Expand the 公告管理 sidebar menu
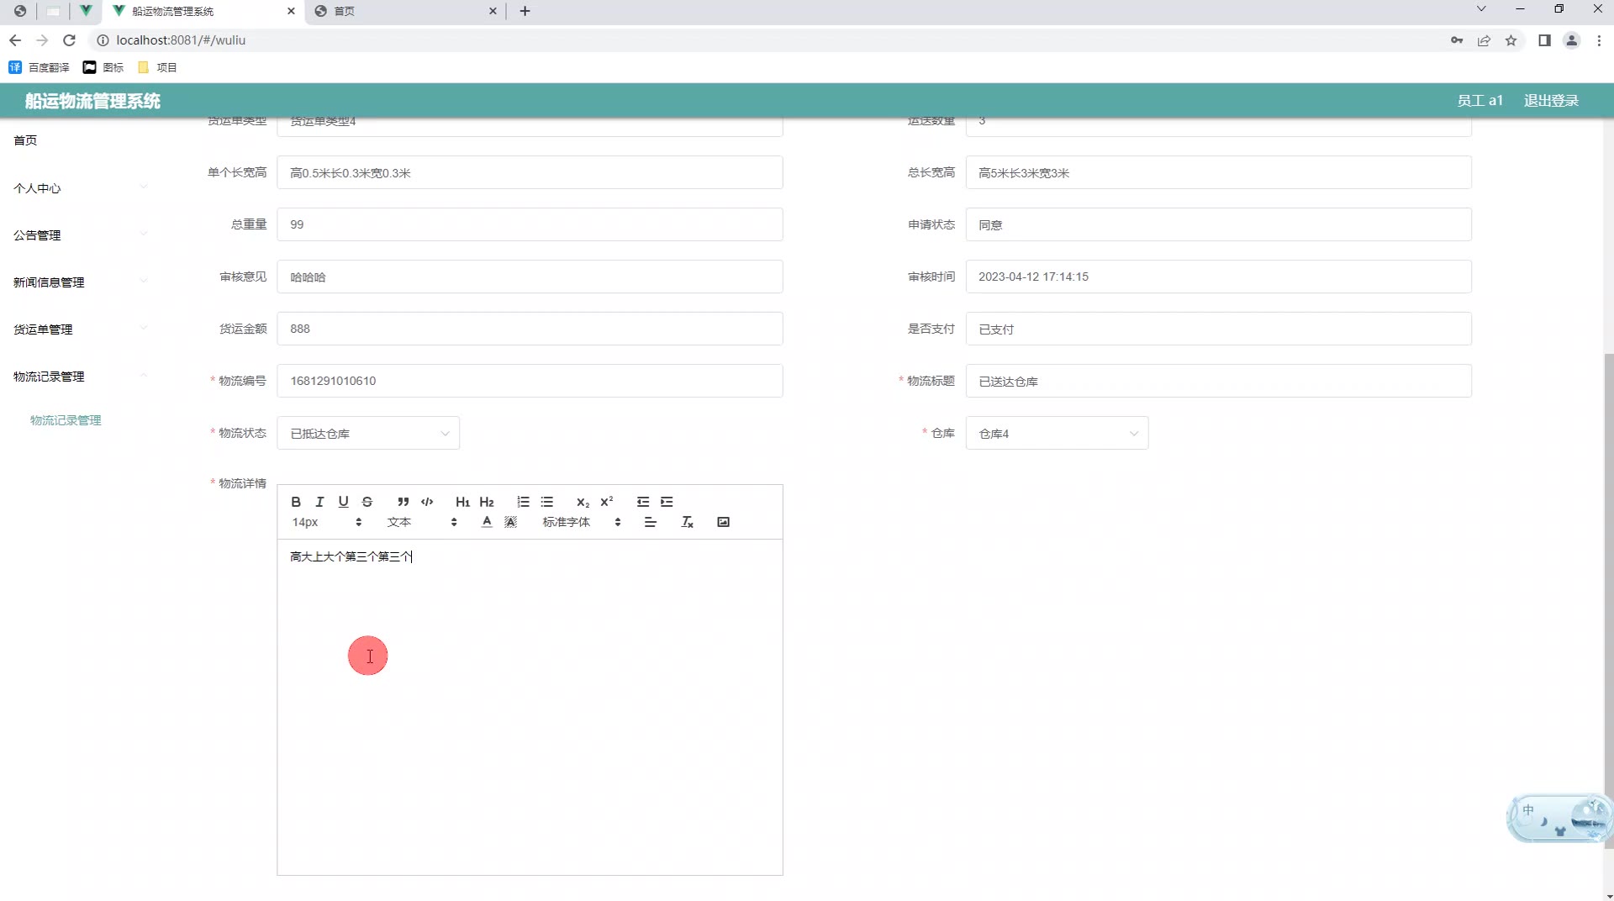 [80, 235]
